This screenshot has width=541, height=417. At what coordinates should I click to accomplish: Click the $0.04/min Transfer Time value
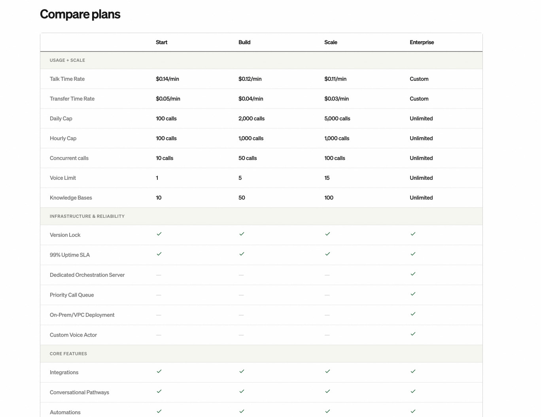251,99
